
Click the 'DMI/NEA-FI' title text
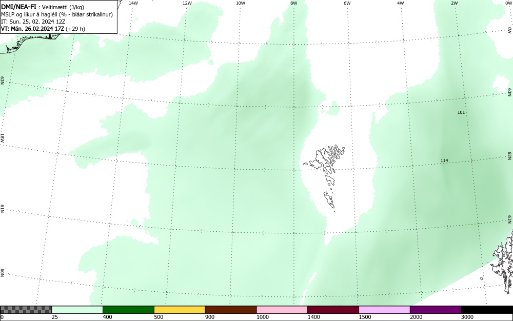click(18, 7)
